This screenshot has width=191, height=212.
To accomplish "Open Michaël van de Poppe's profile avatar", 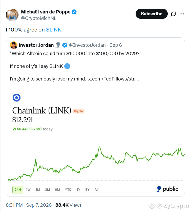I will tap(12, 15).
